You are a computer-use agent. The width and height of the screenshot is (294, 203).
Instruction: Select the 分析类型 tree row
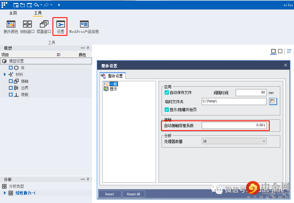point(46,186)
